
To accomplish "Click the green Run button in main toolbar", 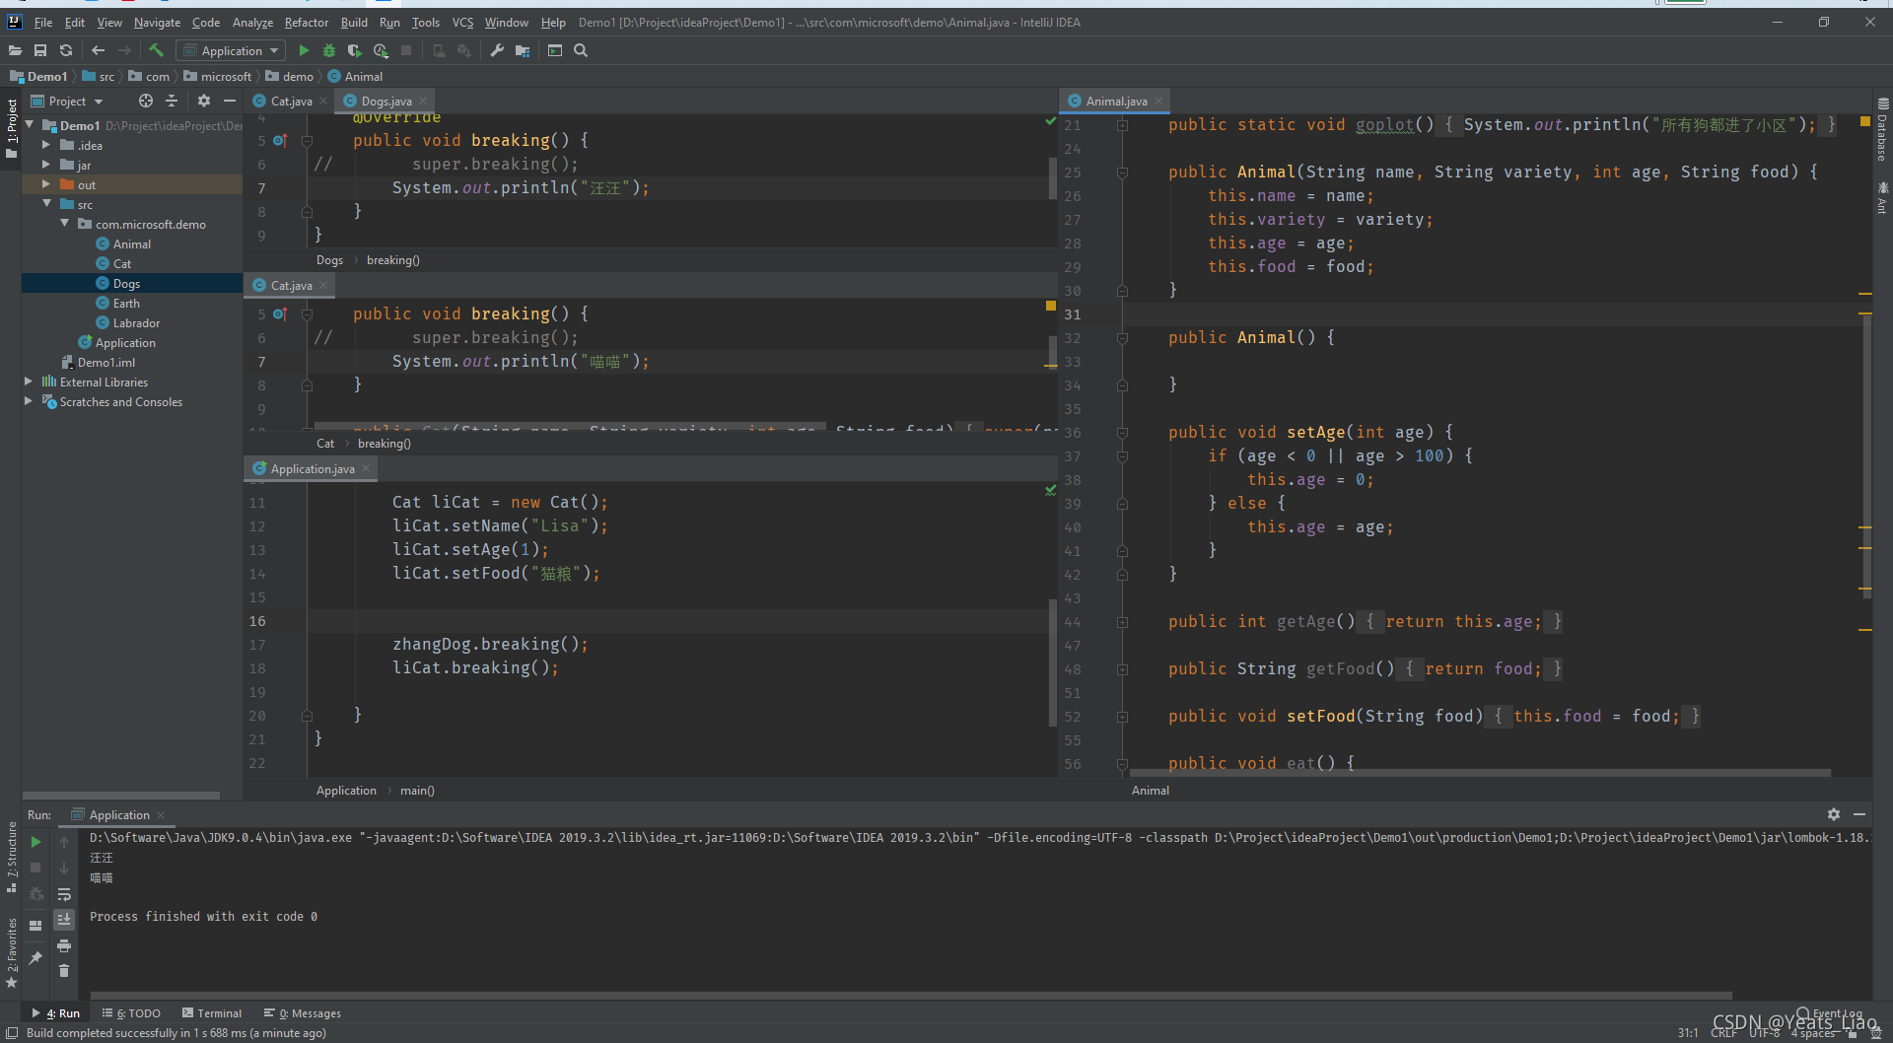I will tap(304, 50).
